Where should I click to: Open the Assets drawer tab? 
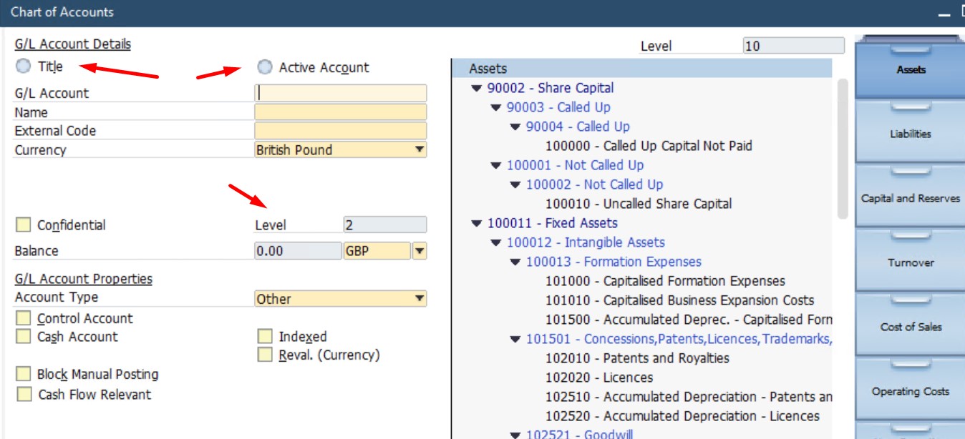[x=911, y=70]
